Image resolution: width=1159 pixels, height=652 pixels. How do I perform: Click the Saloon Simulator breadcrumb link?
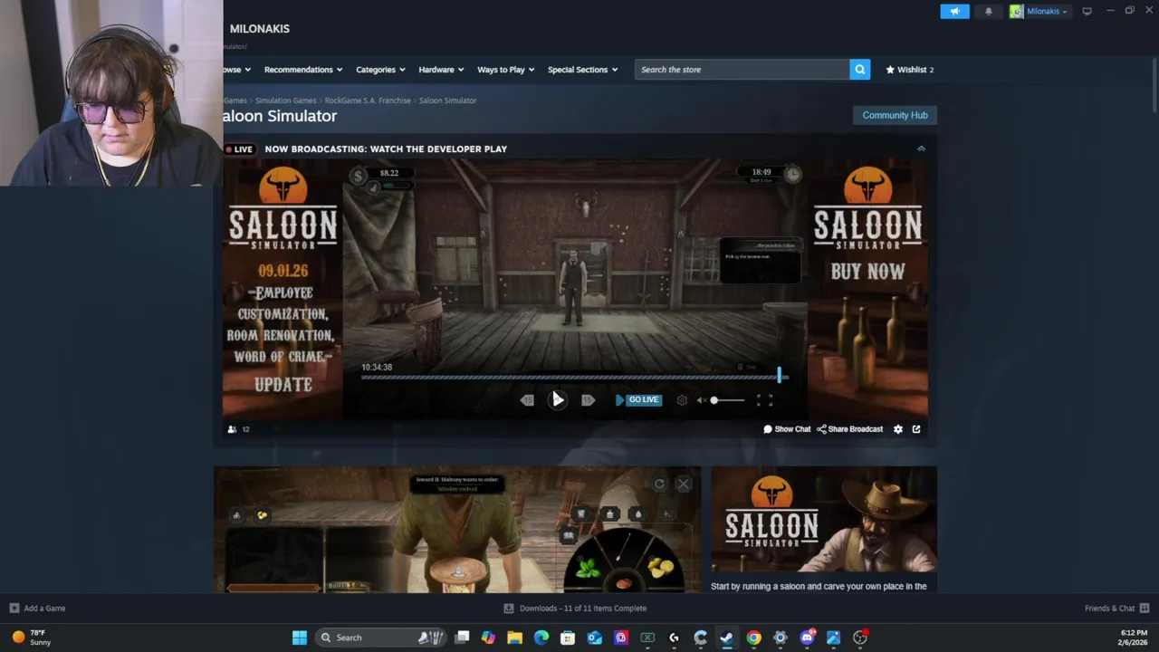[x=447, y=101]
